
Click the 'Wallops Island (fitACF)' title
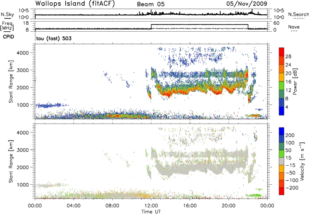tap(75, 3)
